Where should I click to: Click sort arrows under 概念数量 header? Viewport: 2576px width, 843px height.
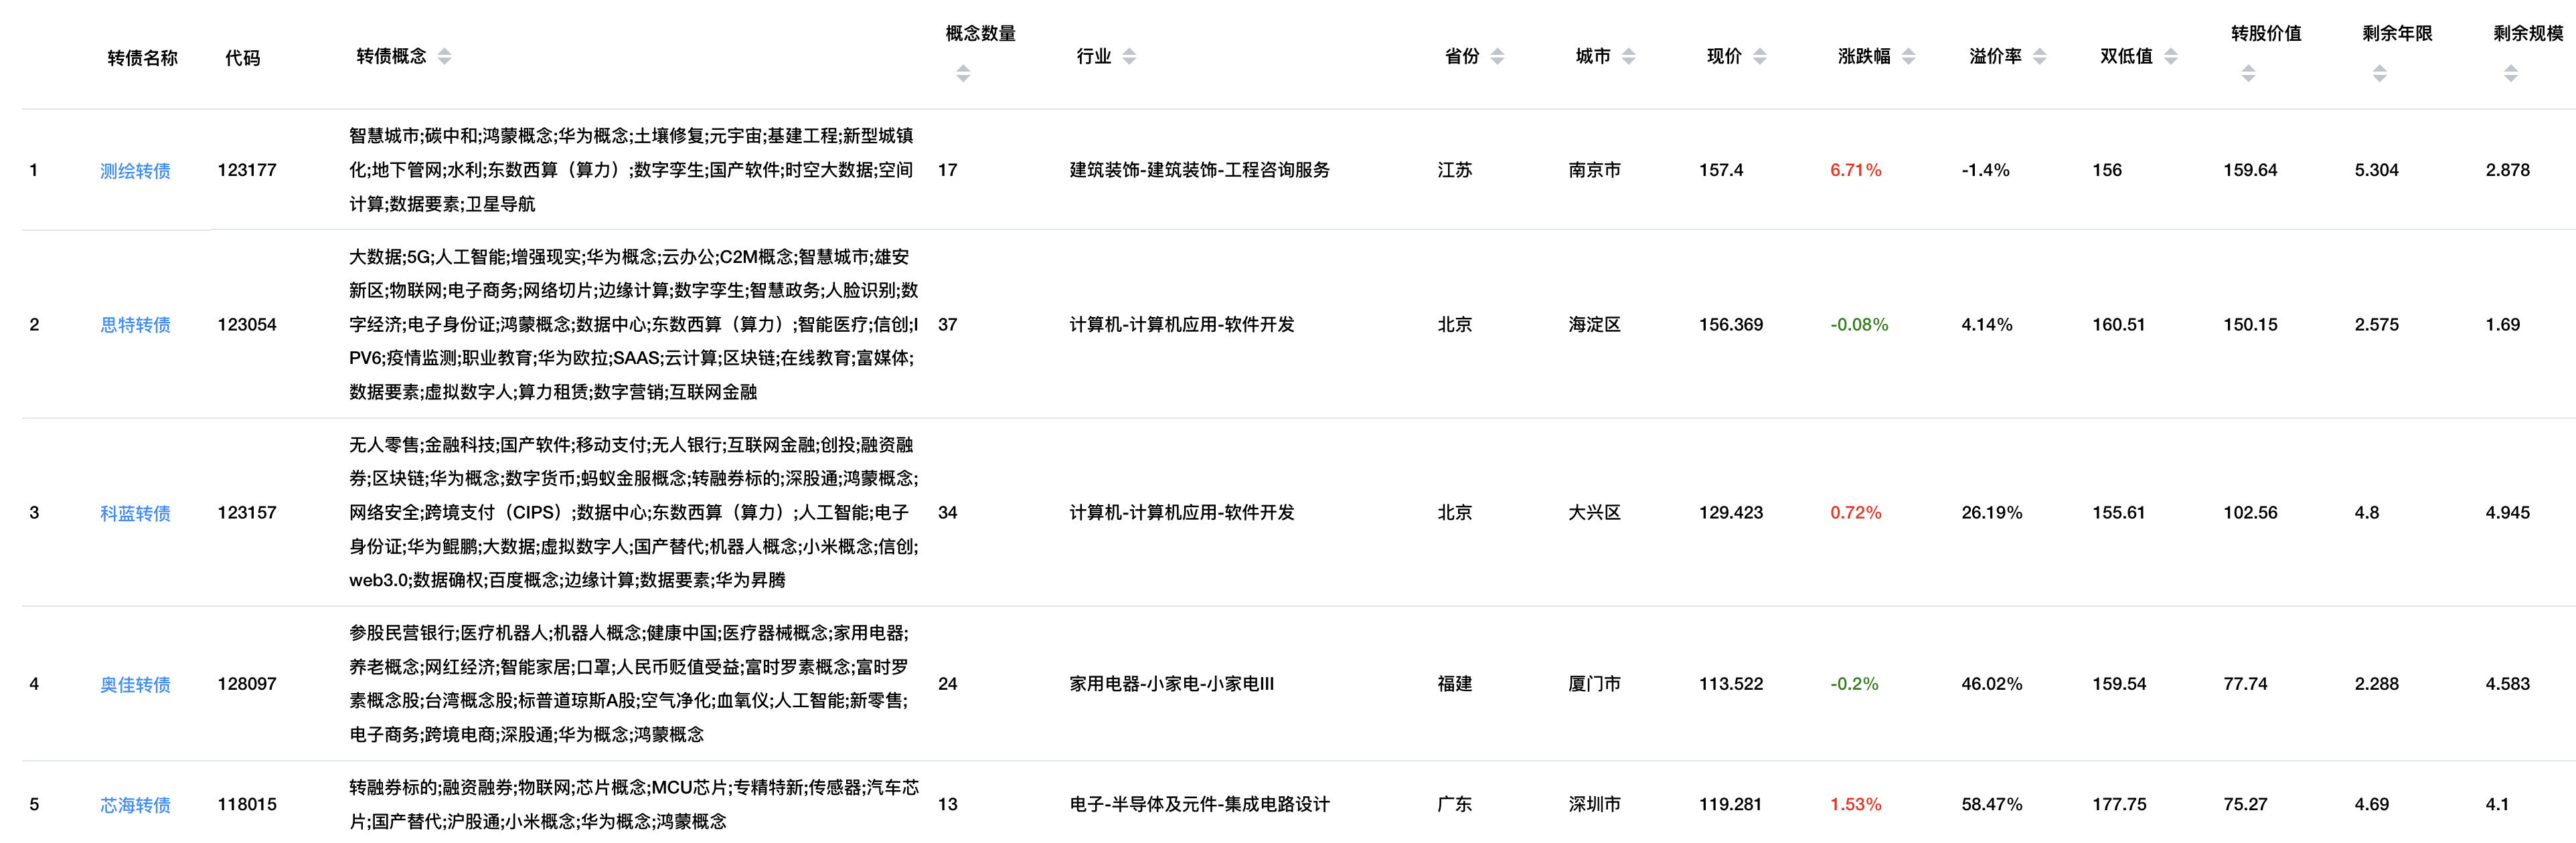(x=963, y=73)
